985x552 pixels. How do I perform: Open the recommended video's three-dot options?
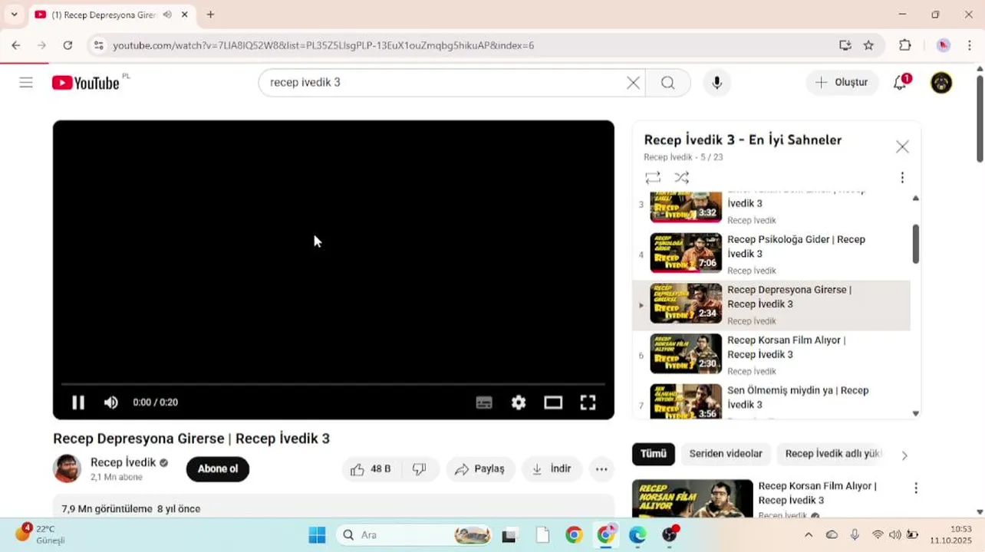(915, 488)
